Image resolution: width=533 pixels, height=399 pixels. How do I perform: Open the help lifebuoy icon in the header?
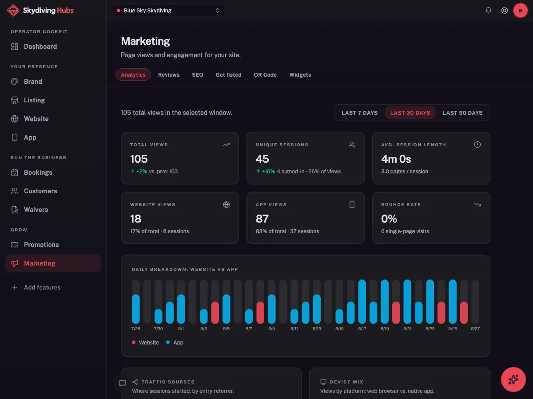(x=505, y=10)
